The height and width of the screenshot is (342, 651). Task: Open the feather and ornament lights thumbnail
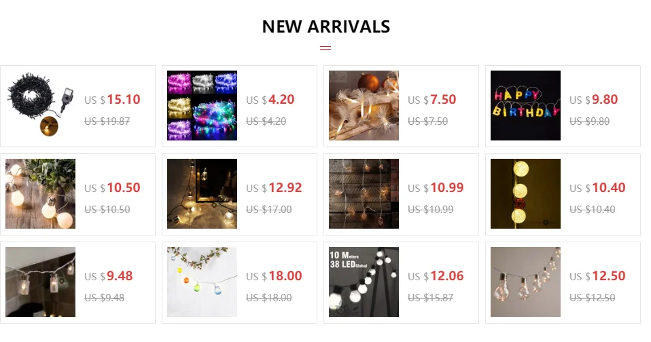coord(364,105)
